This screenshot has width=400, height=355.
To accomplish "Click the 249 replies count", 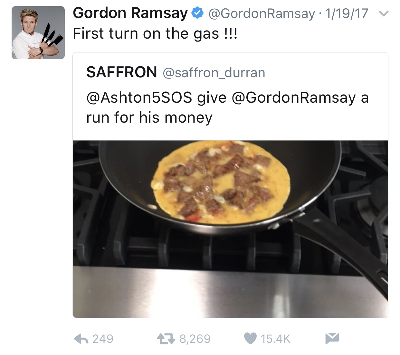I will click(x=103, y=339).
